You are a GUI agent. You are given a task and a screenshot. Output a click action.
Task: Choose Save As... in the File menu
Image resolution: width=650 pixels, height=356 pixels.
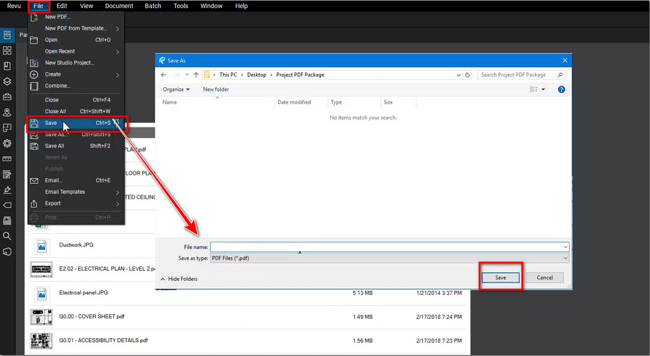click(x=77, y=134)
